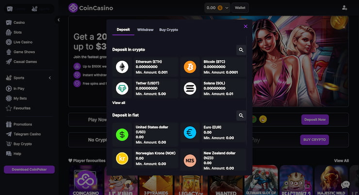Open the Game Shows sidebar icon
The width and height of the screenshot is (359, 195).
[x=9, y=52]
